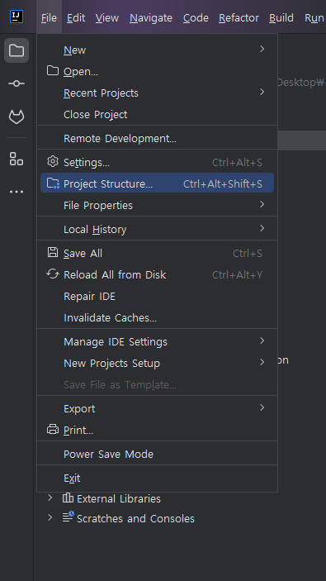Open the Refactor menu
Viewport: 326px width, 581px height.
tap(239, 18)
